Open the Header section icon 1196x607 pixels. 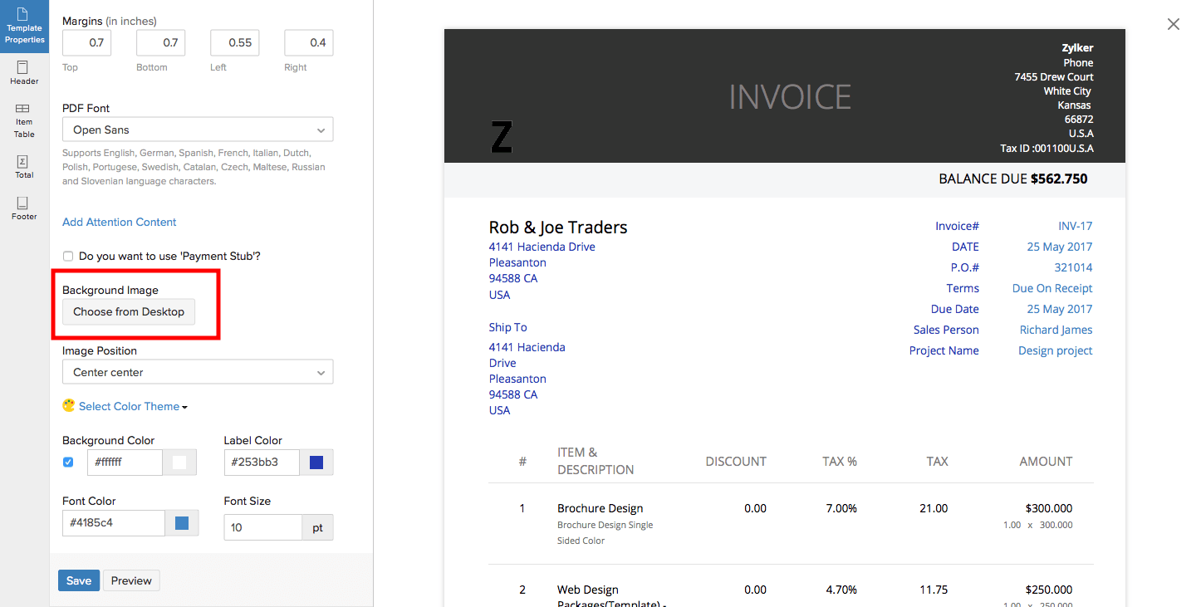(24, 73)
